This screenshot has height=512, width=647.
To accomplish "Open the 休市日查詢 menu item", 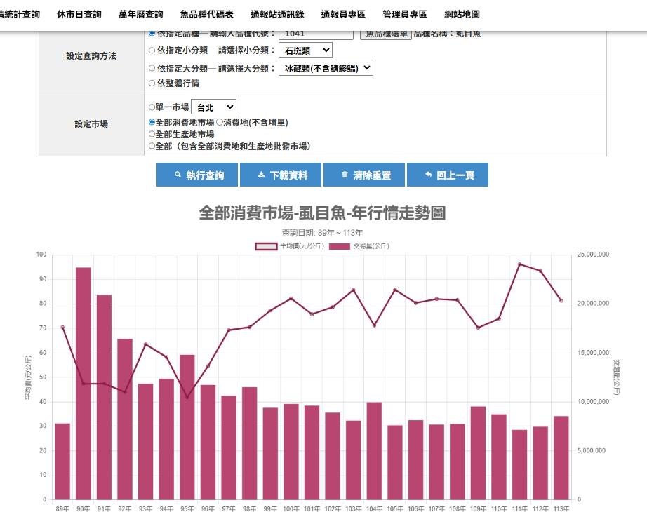I will click(x=79, y=14).
